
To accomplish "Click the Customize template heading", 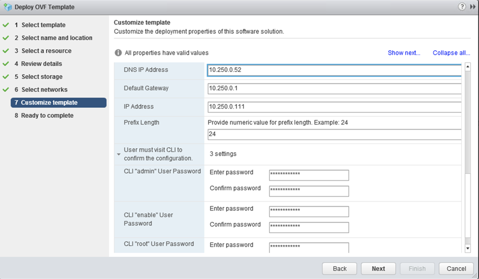I will [142, 22].
